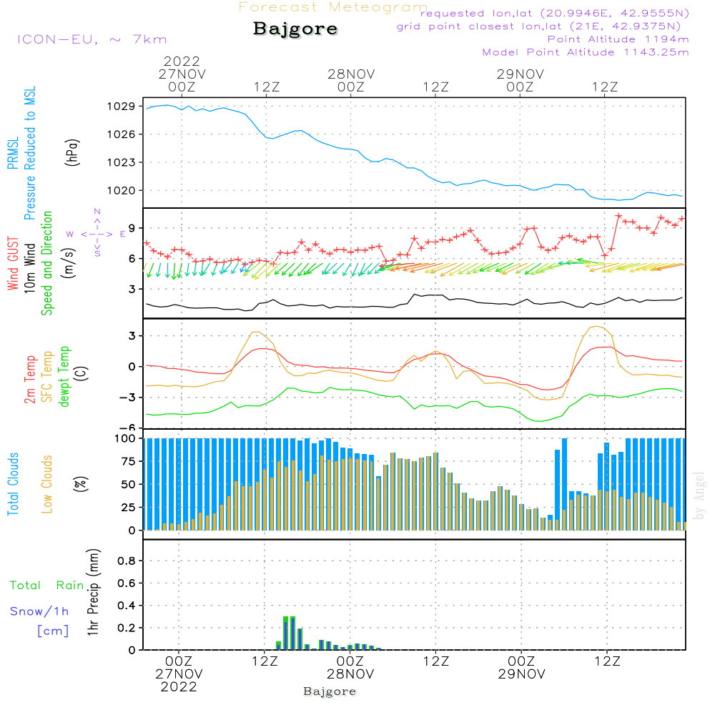Select the "0.4" precipitation axis value
Image resolution: width=715 pixels, height=715 pixels.
127,606
